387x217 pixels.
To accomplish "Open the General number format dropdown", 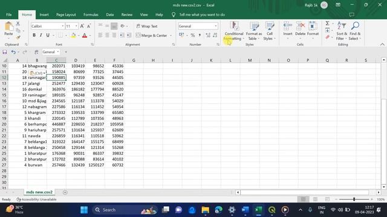I will click(216, 26).
